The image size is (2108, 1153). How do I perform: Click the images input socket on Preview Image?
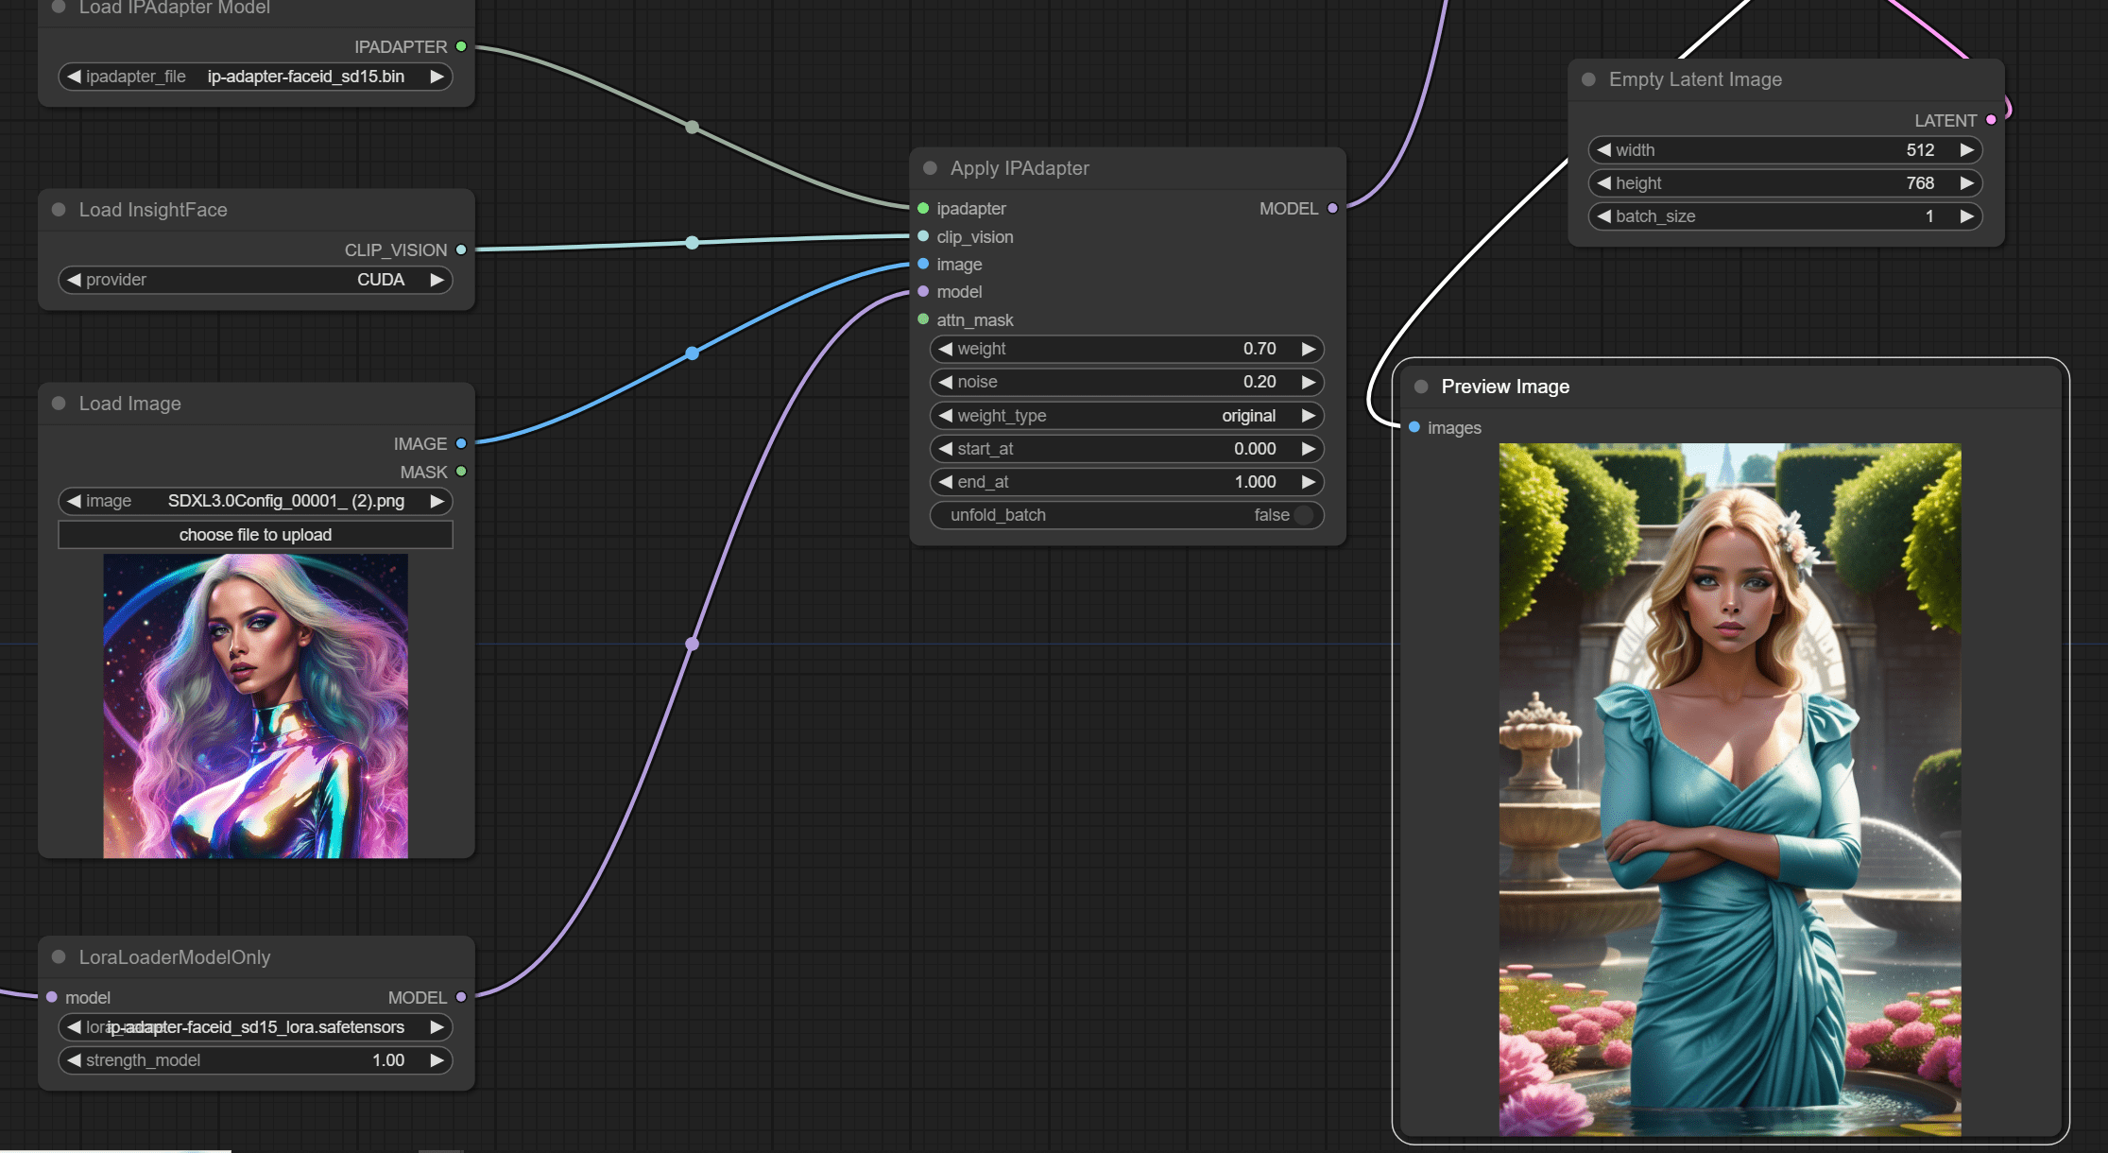(x=1414, y=427)
